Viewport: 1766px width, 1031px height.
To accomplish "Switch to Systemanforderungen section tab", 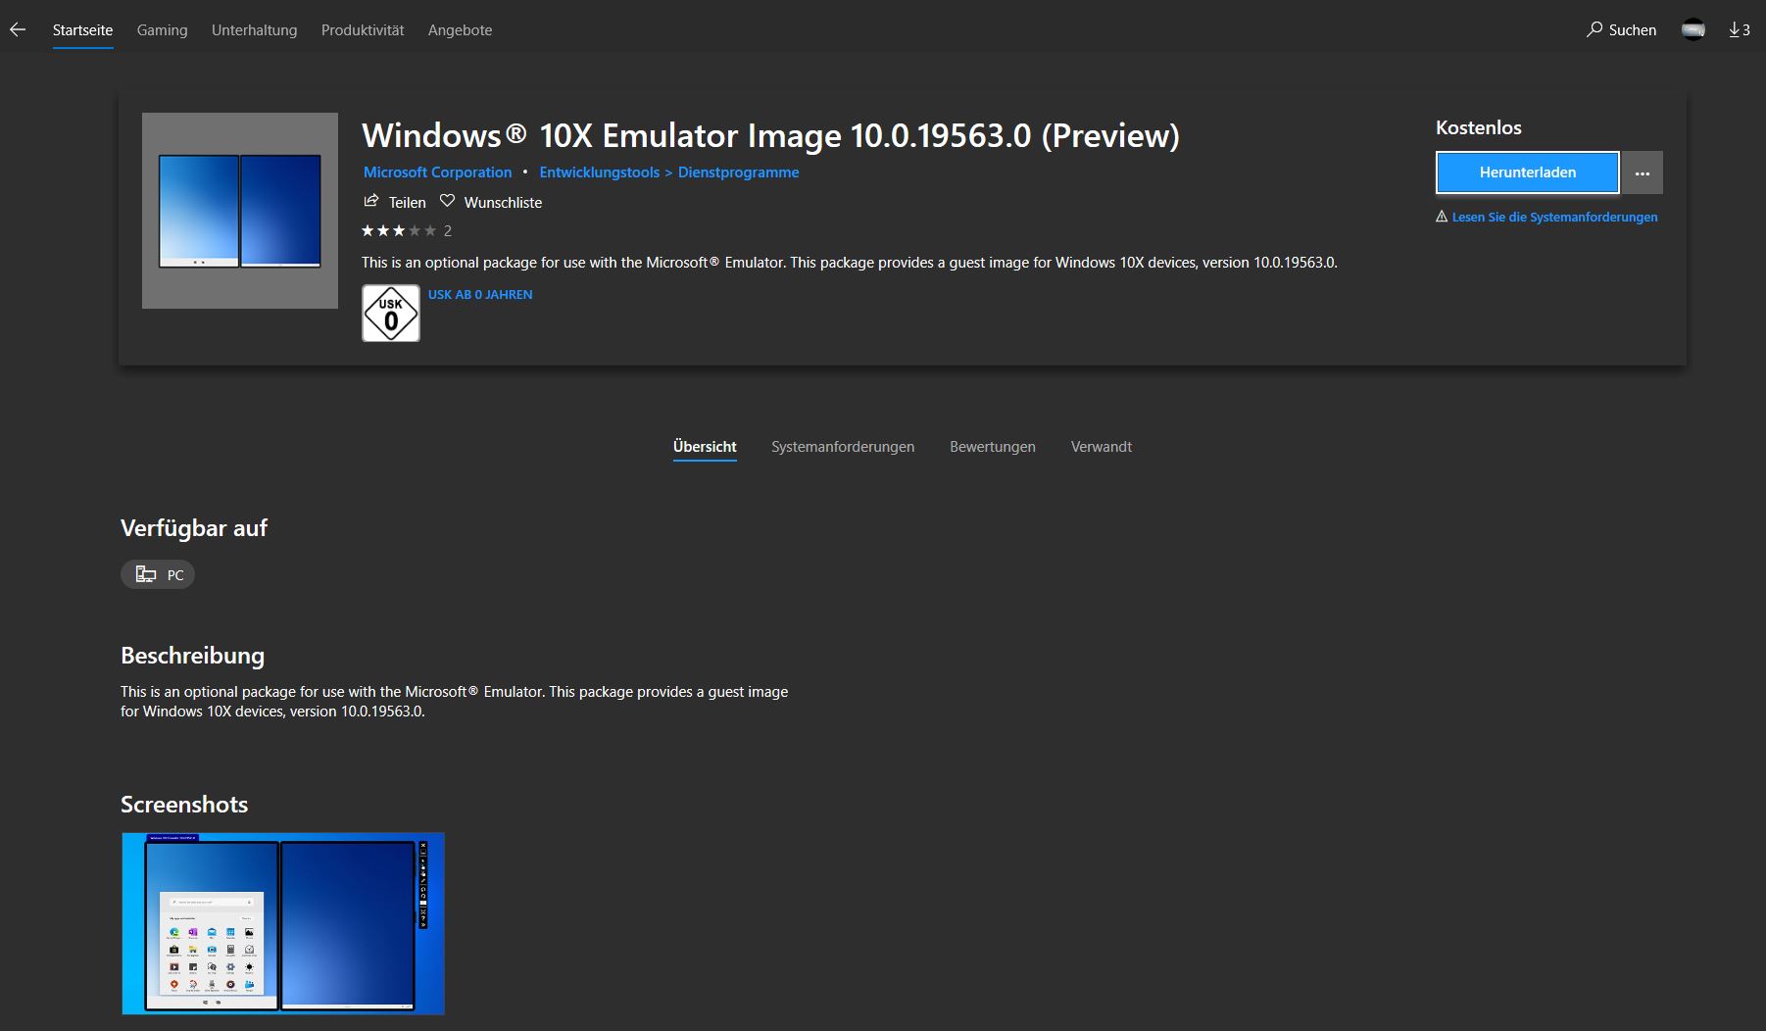I will point(843,447).
